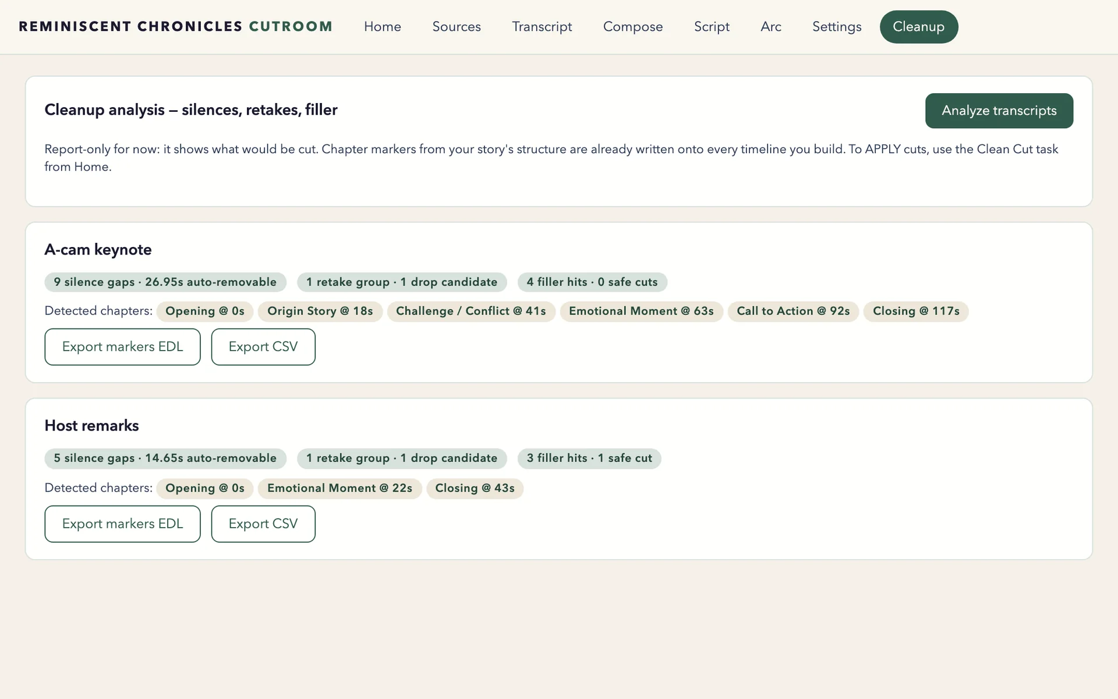Click the 'Report-only for now' description paragraph
Viewport: 1118px width, 699px height.
pyautogui.click(x=551, y=158)
